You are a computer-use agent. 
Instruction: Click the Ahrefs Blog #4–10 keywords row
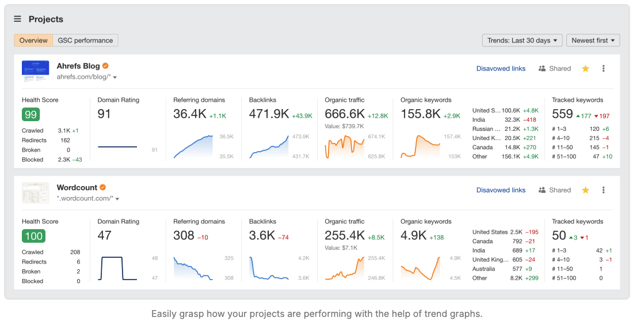coord(581,138)
